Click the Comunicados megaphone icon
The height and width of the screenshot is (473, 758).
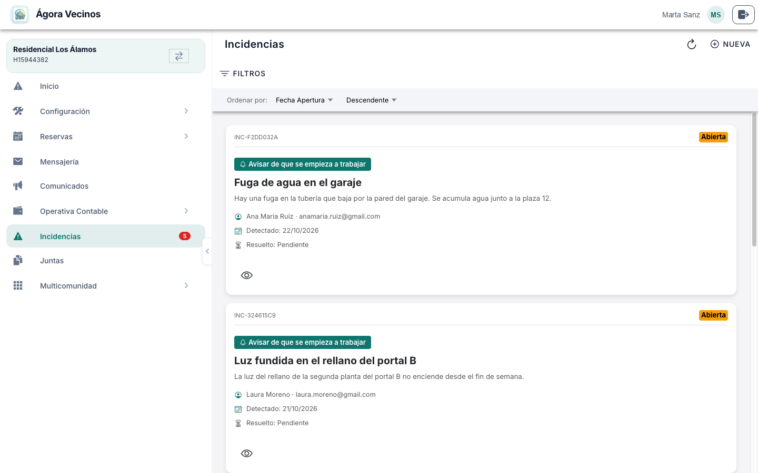click(x=18, y=186)
